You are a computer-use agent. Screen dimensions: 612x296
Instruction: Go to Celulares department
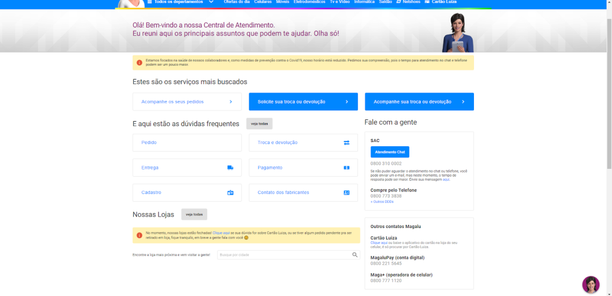pyautogui.click(x=263, y=2)
